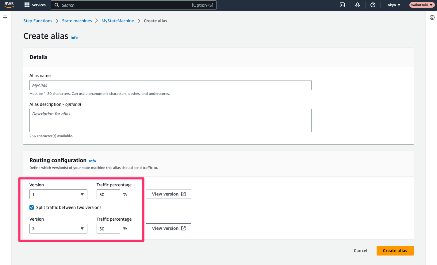View version 1 in new tab
The height and width of the screenshot is (265, 437).
[x=168, y=194]
